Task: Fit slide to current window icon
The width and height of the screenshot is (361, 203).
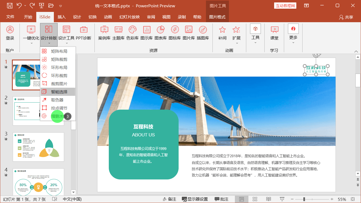Action: [x=353, y=199]
